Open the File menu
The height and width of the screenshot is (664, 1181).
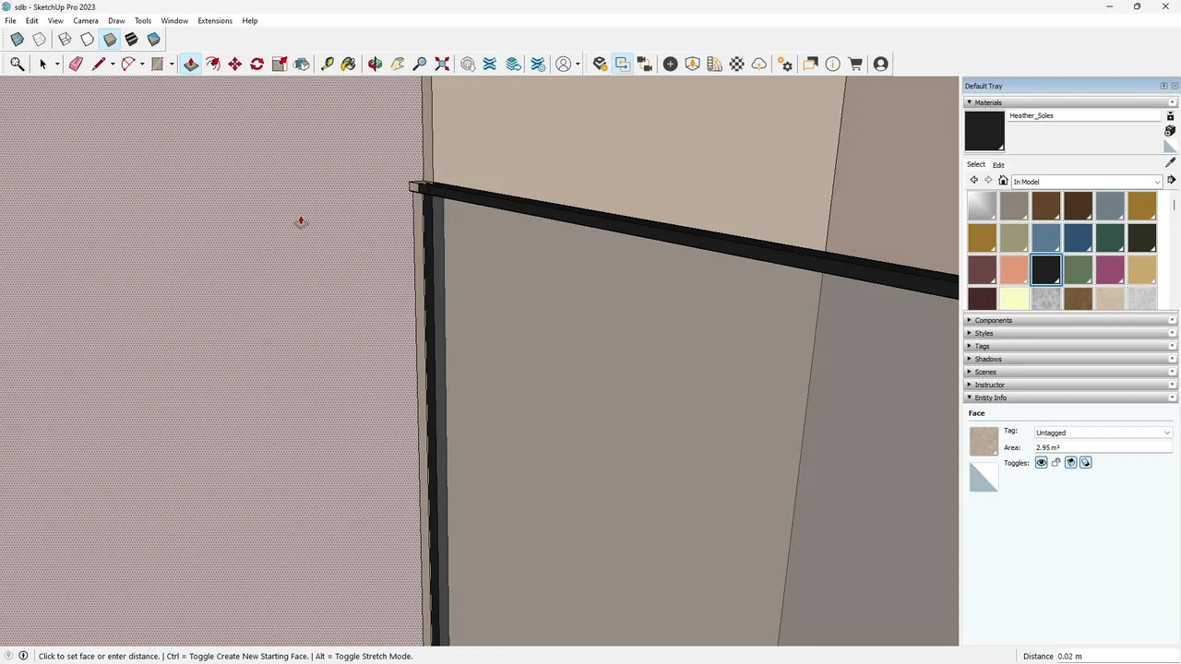10,20
